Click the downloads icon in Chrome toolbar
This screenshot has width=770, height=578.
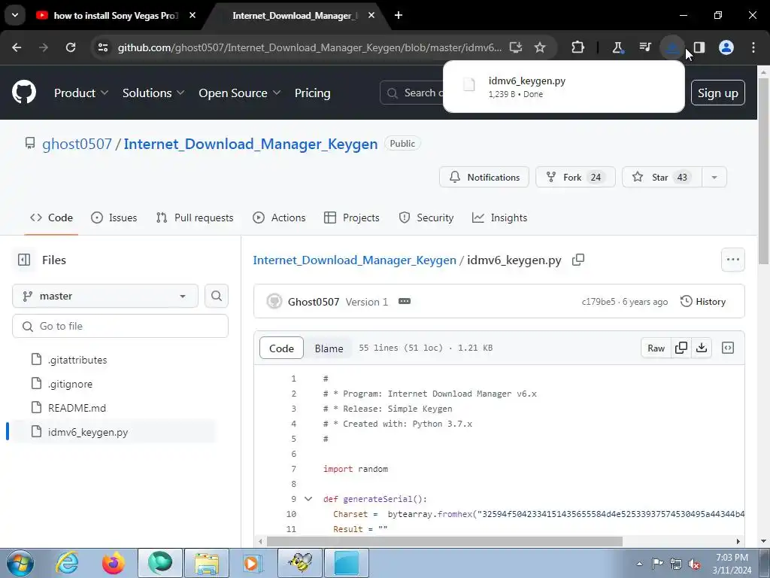[x=671, y=47]
